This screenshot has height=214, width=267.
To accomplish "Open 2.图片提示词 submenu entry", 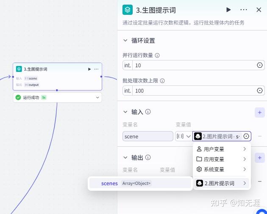I will (222, 183).
